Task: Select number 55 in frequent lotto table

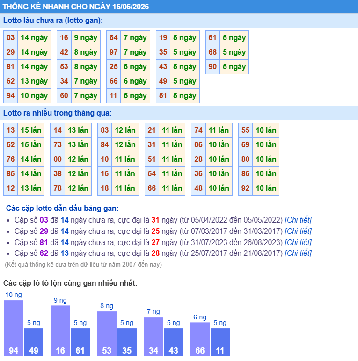Action: click(246, 130)
